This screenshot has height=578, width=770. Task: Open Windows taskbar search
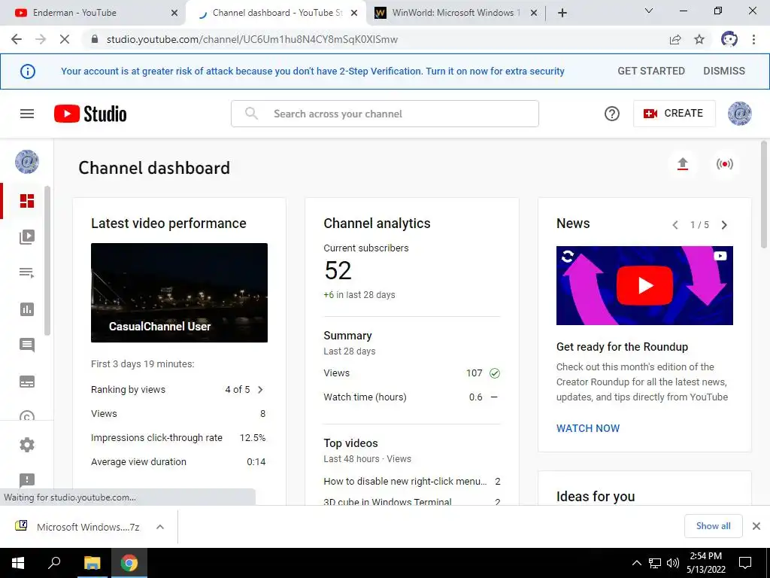click(x=54, y=563)
